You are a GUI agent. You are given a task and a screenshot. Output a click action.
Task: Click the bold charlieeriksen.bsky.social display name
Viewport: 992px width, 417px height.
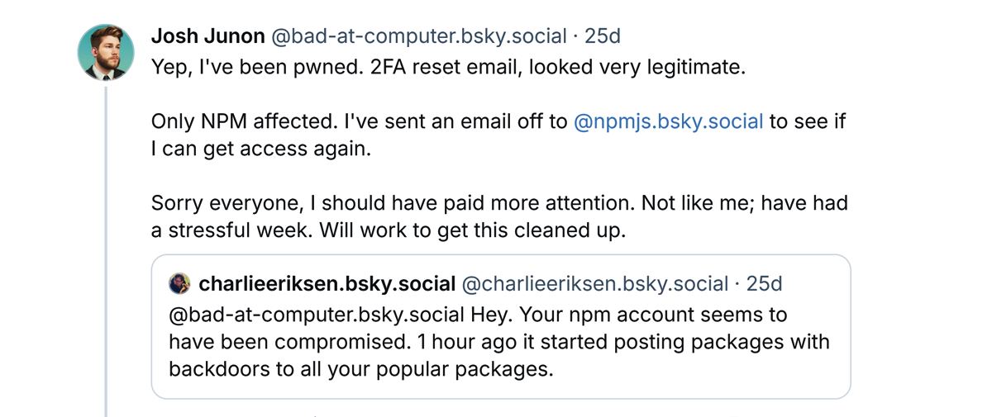(x=327, y=284)
